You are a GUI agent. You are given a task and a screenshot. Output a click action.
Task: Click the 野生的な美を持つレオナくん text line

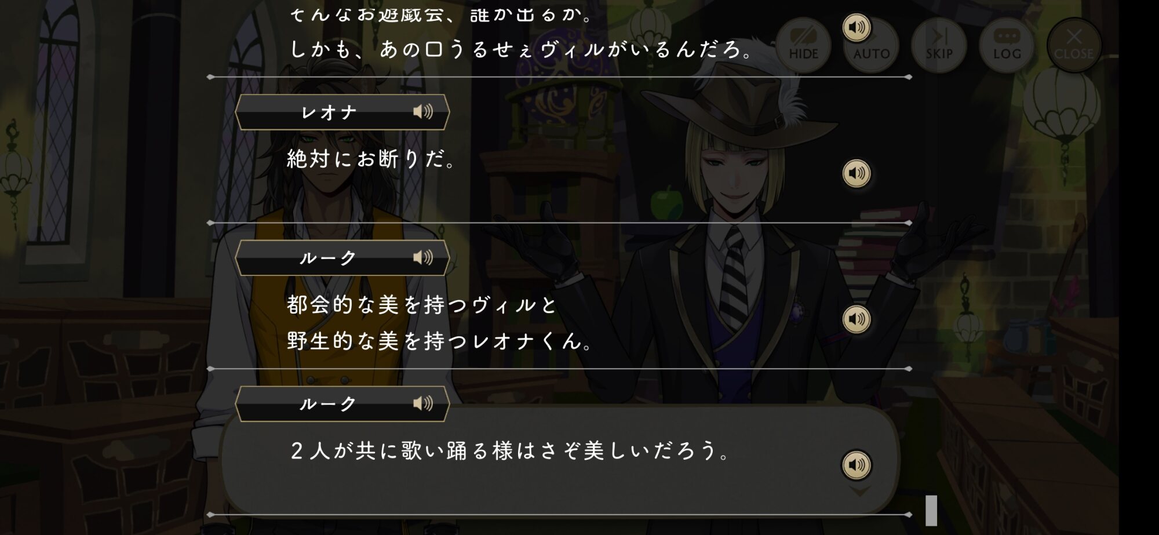tap(439, 341)
